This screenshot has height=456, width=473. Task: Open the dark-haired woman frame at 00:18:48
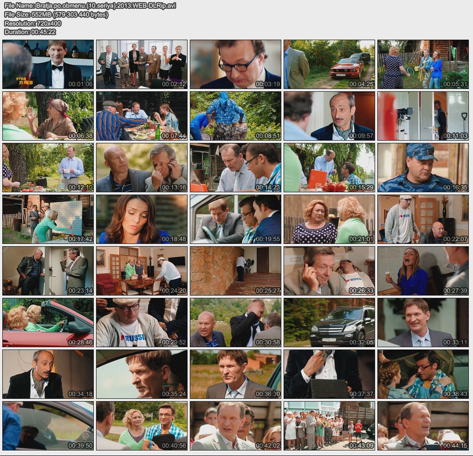tap(142, 219)
